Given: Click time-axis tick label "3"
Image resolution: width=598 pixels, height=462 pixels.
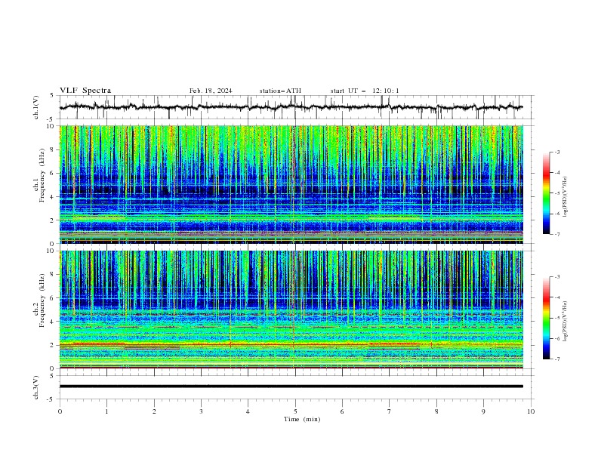Looking at the screenshot, I should pos(201,411).
